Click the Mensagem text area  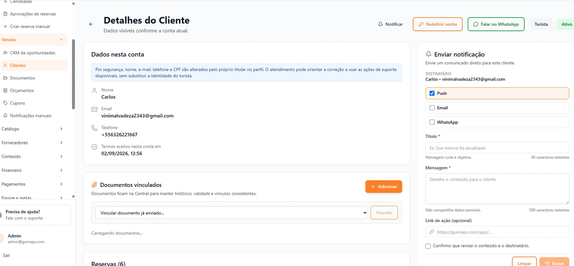coord(497,189)
